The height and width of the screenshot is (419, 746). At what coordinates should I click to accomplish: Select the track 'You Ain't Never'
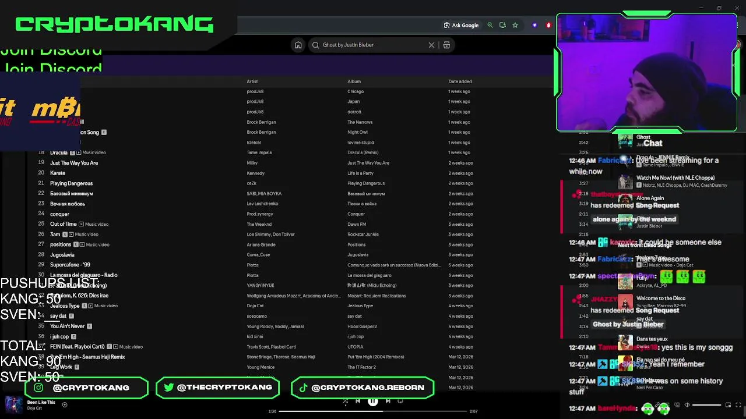coord(68,326)
